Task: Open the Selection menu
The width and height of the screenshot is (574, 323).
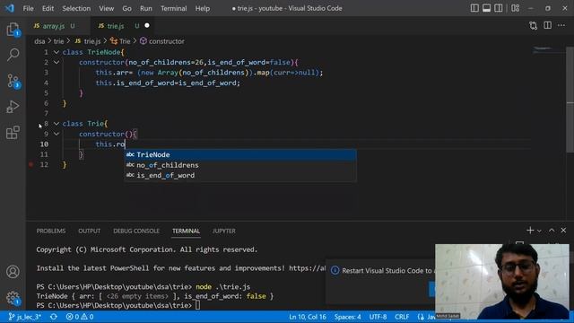Action: point(76,8)
